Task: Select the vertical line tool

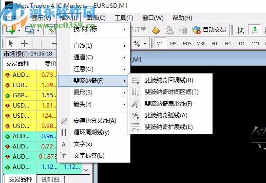Action: 41,44
